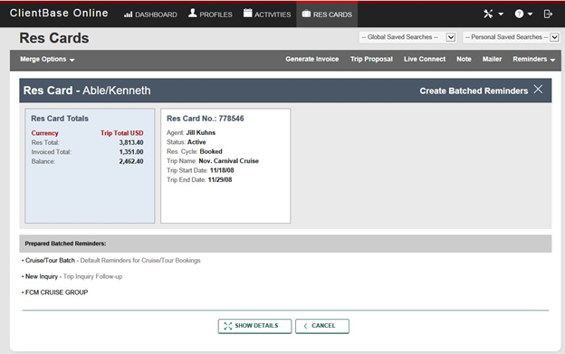
Task: Click the Show Details button
Action: pyautogui.click(x=254, y=326)
